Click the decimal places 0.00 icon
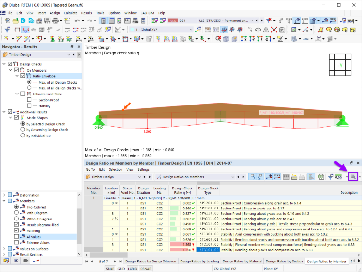362x272 pixels. pos(338,177)
